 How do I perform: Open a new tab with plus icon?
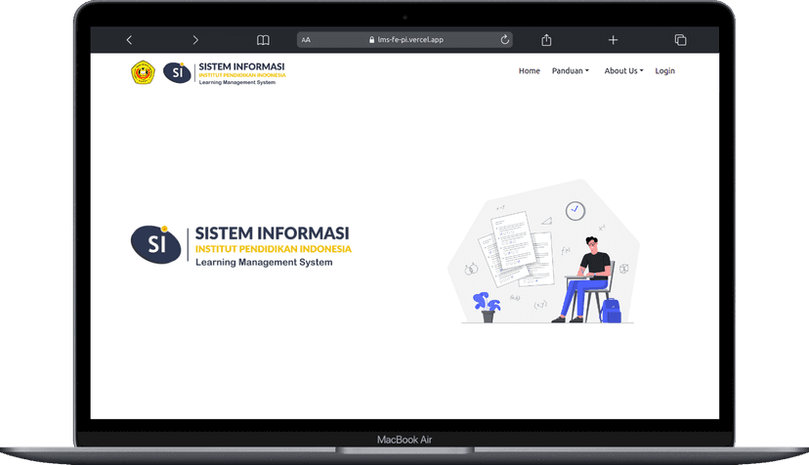click(x=613, y=40)
